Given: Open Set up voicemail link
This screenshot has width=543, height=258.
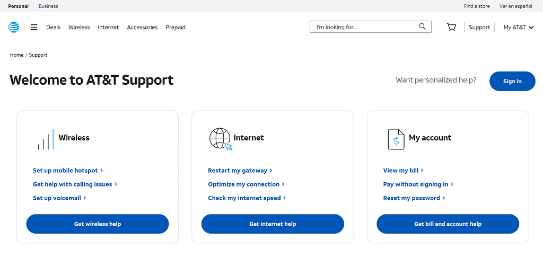Looking at the screenshot, I should [59, 198].
